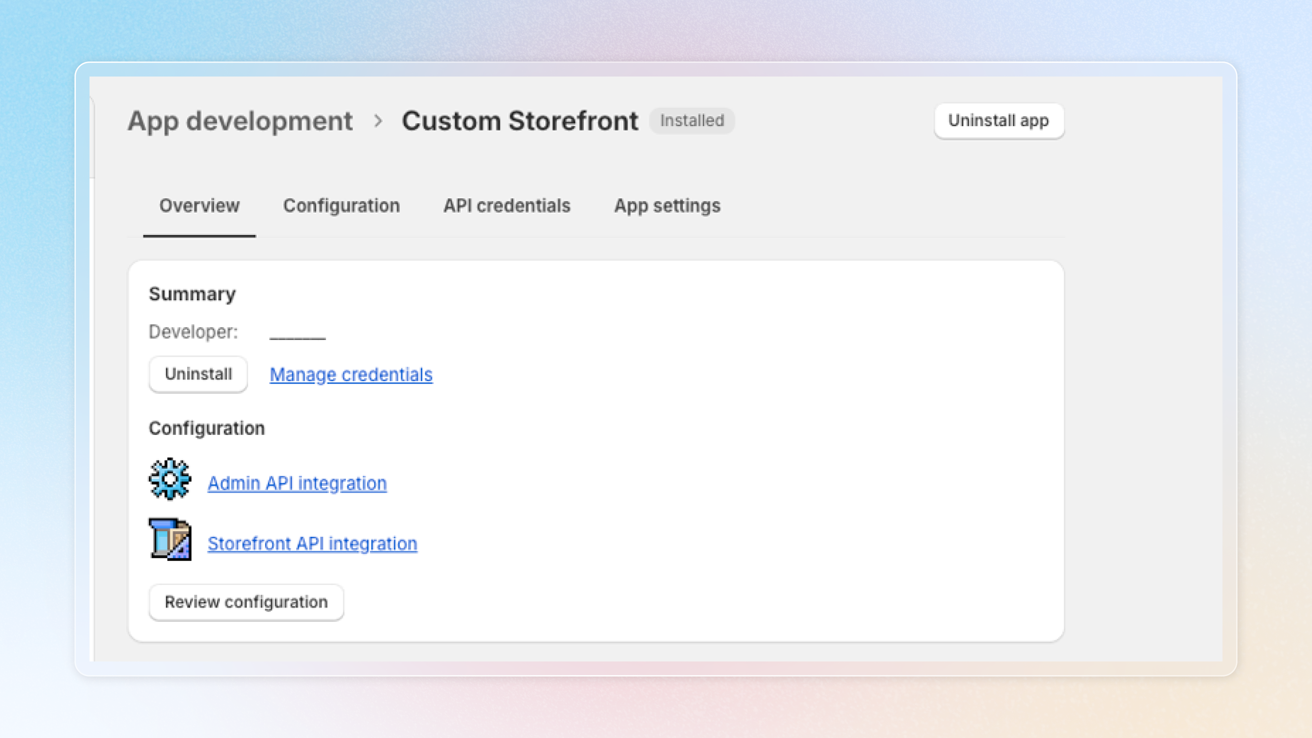Viewport: 1312px width, 738px height.
Task: Open the Manage credentials link
Action: [x=351, y=374]
